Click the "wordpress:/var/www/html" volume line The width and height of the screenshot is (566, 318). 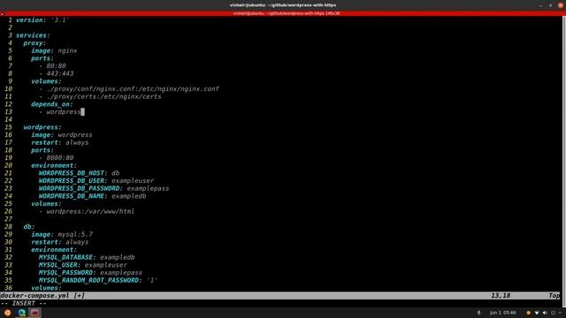(90, 212)
